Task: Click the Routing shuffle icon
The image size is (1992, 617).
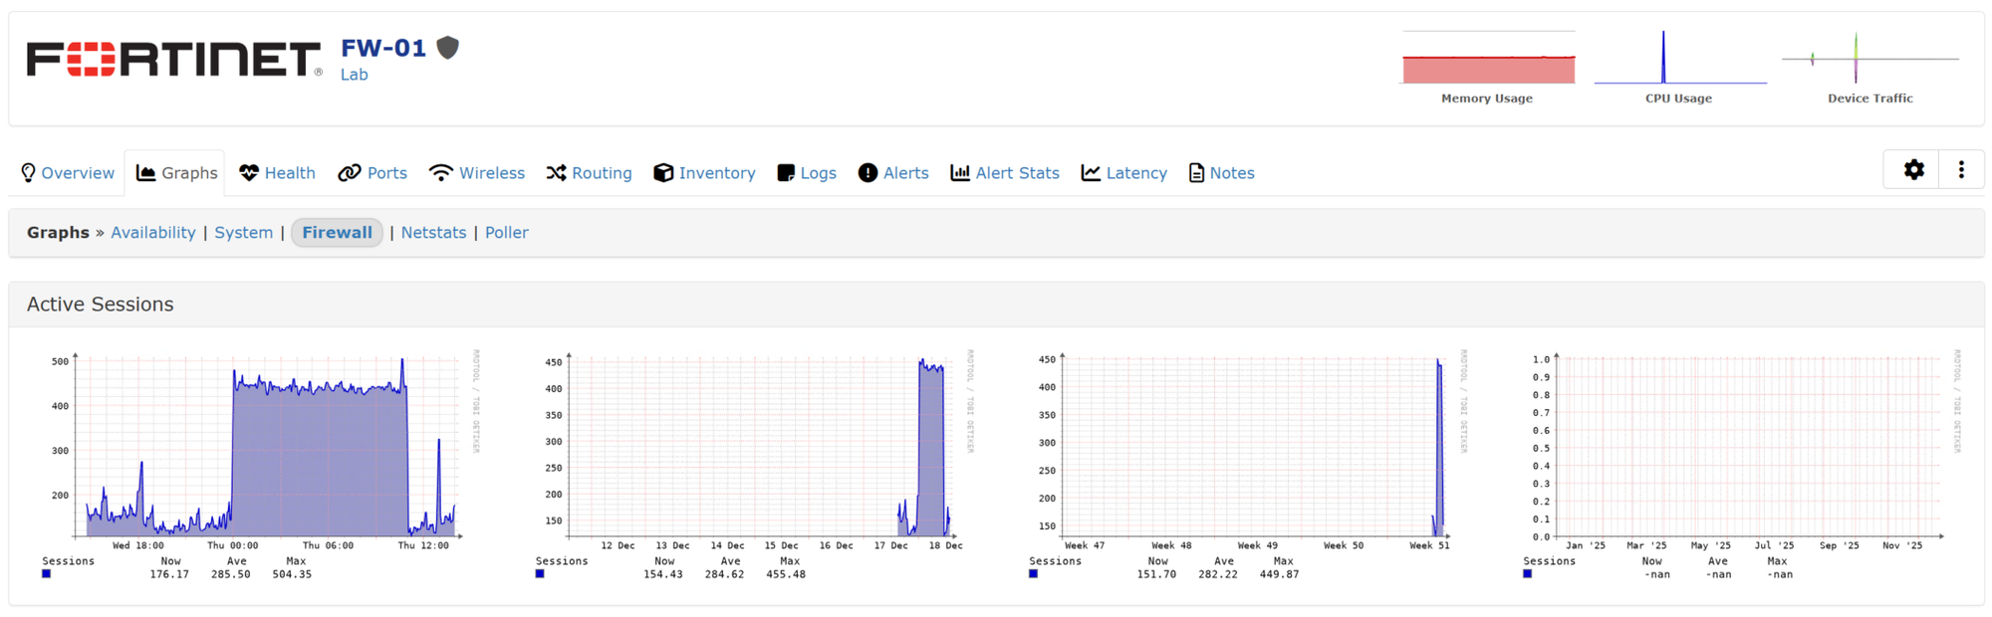Action: tap(556, 173)
